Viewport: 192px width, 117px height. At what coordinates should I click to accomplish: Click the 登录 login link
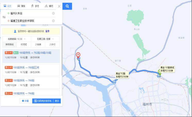[47, 31]
